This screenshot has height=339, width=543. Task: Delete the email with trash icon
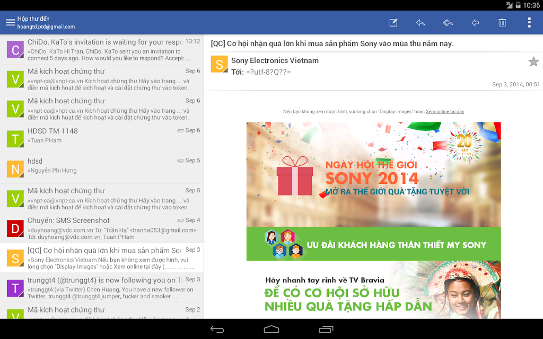coord(502,23)
